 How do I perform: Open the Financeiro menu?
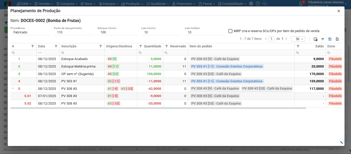[184, 4]
